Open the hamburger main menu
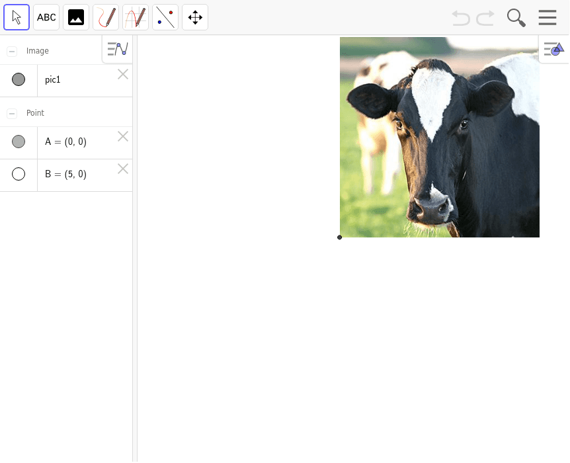This screenshot has width=570, height=463. pos(548,17)
